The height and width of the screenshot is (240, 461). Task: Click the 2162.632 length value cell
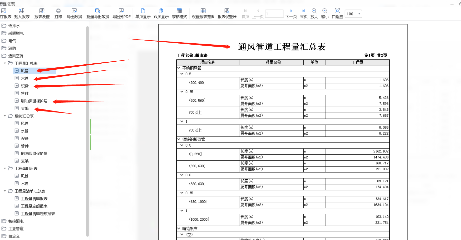[x=357, y=151]
